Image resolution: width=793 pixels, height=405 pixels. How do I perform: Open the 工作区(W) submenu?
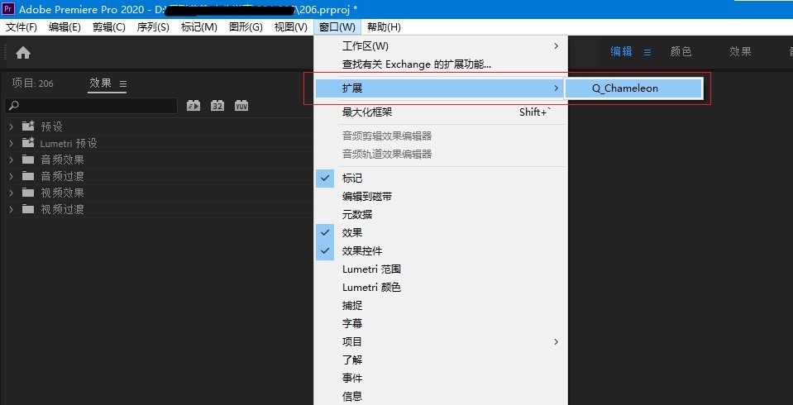(440, 46)
